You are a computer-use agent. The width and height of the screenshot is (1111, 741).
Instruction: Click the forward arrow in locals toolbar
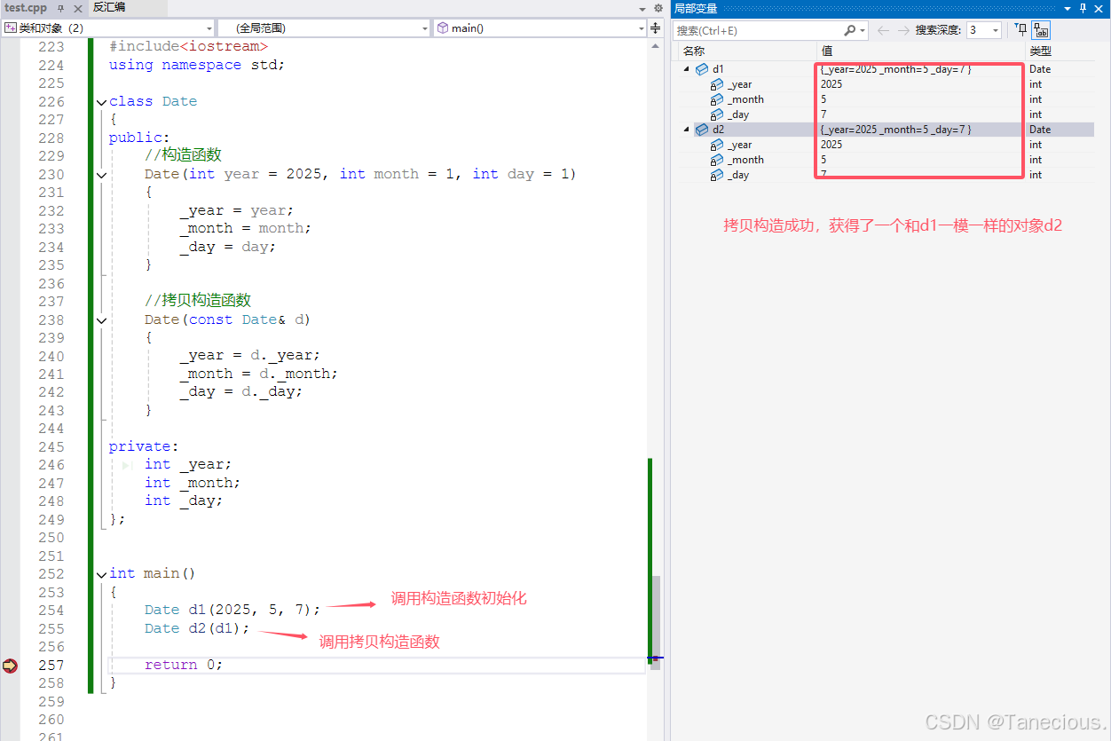click(x=903, y=30)
